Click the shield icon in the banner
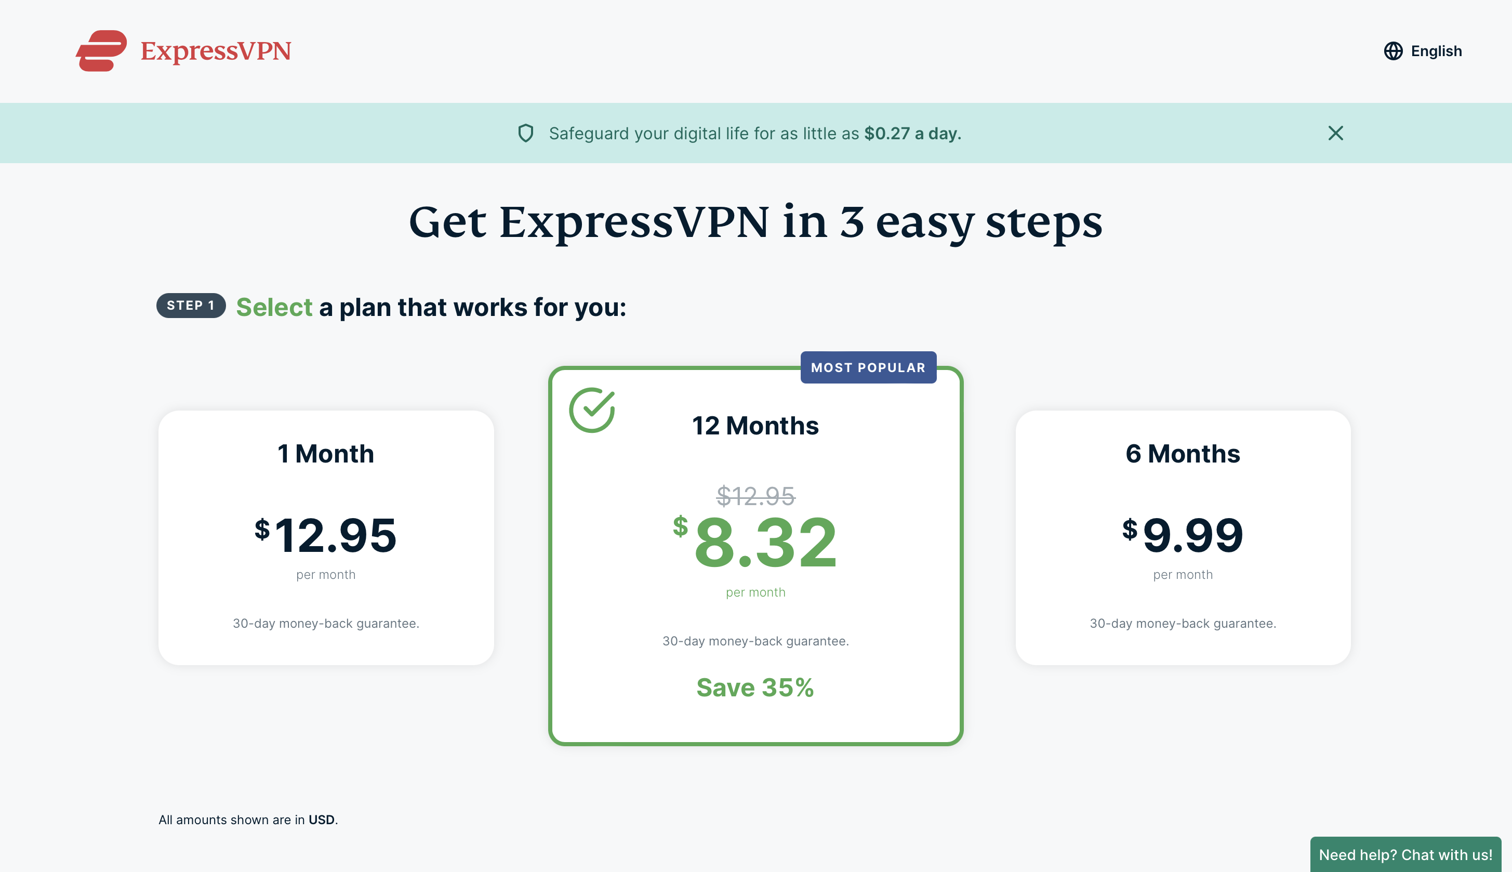This screenshot has width=1512, height=872. tap(527, 133)
